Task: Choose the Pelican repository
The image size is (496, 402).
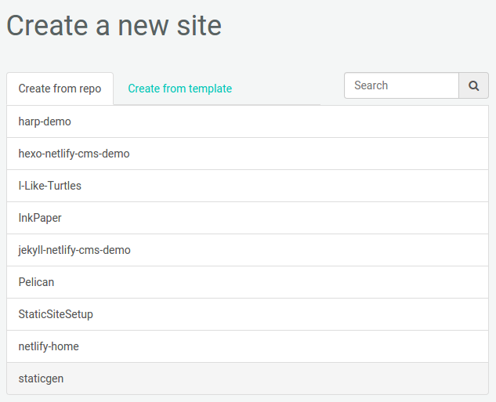Action: (36, 282)
